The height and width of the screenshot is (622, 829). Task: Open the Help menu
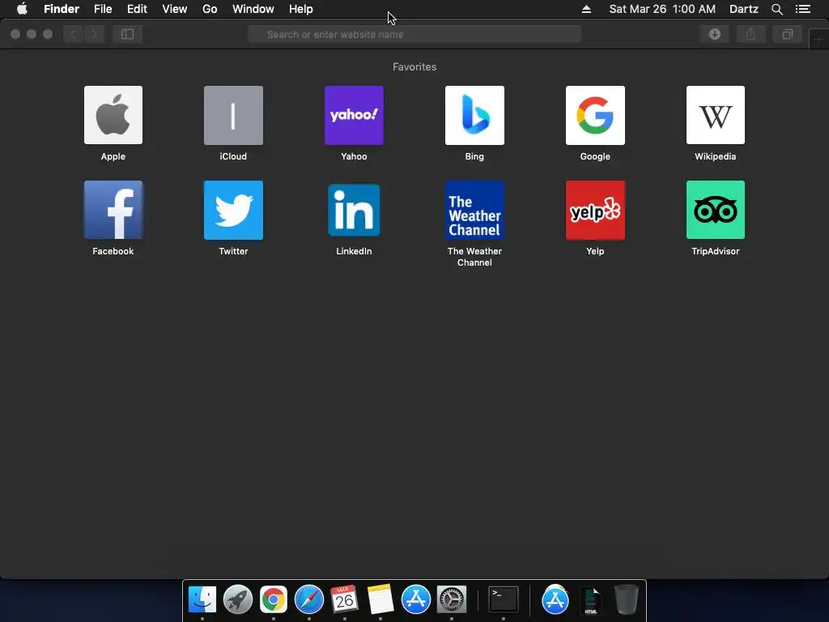pyautogui.click(x=301, y=9)
